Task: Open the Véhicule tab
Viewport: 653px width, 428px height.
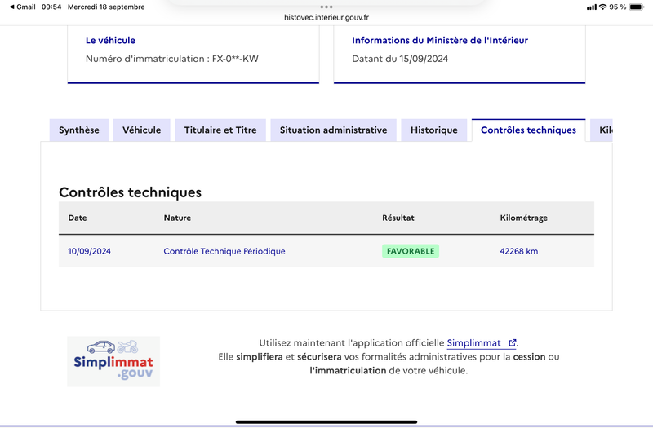Action: (141, 130)
